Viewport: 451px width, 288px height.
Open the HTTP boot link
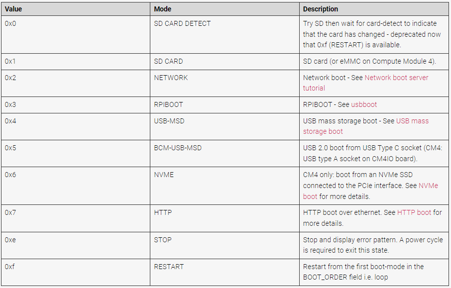click(x=414, y=212)
